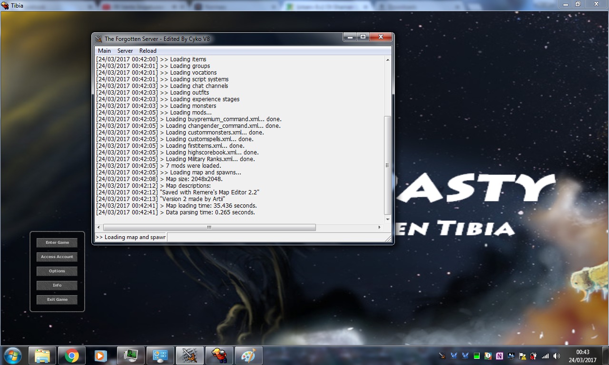Open the volume speaker tray icon
This screenshot has height=365, width=609.
point(557,355)
